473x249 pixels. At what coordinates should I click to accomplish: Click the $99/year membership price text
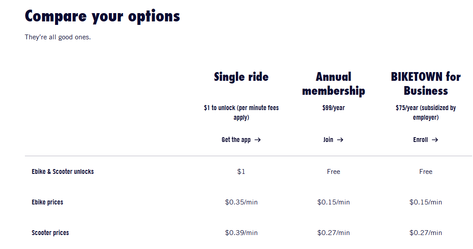pyautogui.click(x=334, y=108)
